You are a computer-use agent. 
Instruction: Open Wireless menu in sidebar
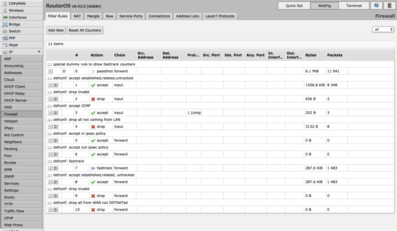(x=22, y=10)
